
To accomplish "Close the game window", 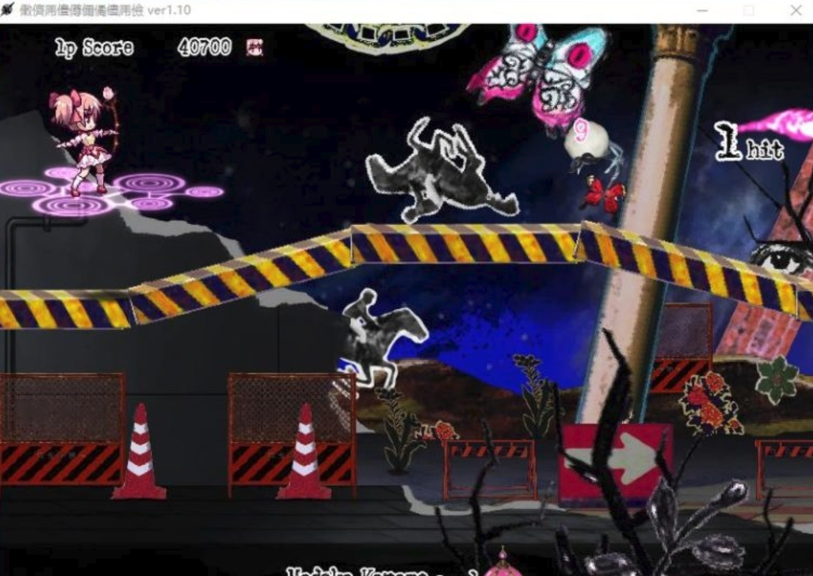I will point(796,11).
